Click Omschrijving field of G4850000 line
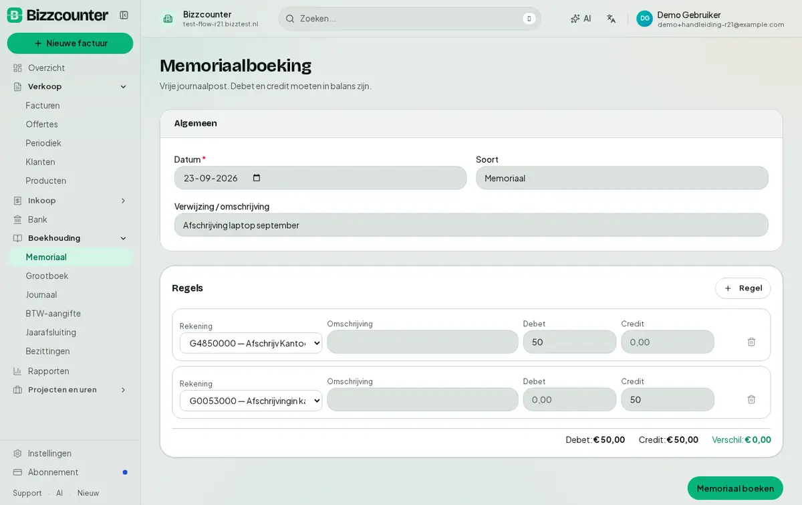802x505 pixels. click(422, 342)
